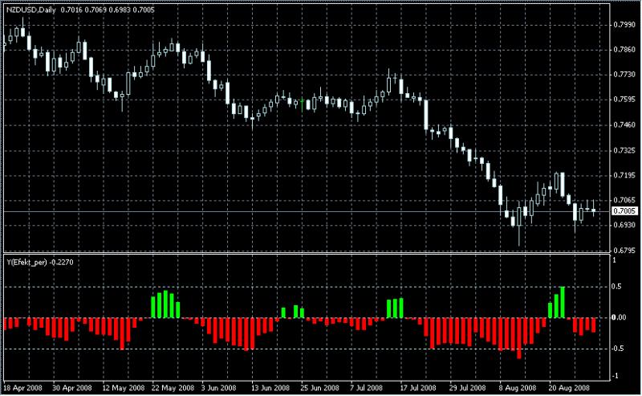Select the Y(Efekt_per) -0.2270 indicator label
Viewport: 642px width, 396px height.
pyautogui.click(x=39, y=263)
